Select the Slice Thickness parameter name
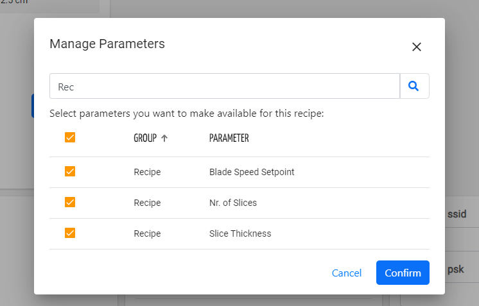The image size is (479, 306). tap(240, 234)
